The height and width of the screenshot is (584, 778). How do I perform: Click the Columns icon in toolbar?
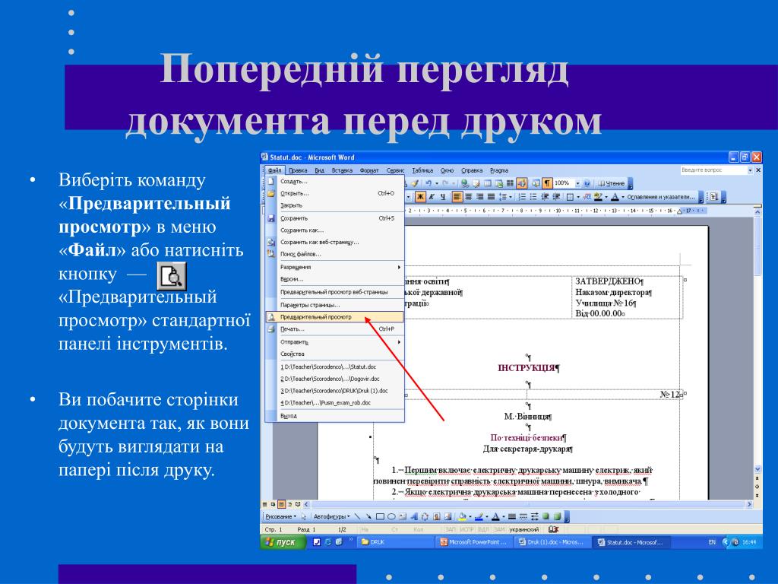pyautogui.click(x=510, y=183)
